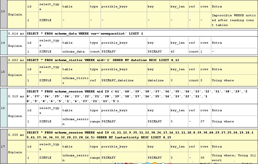Click the uchome_data table cell
The width and height of the screenshot is (258, 164).
click(x=75, y=51)
